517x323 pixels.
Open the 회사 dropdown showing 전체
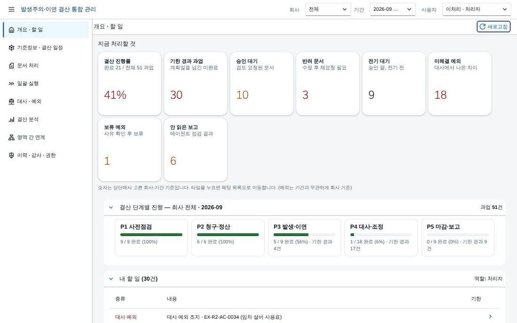[x=328, y=9]
